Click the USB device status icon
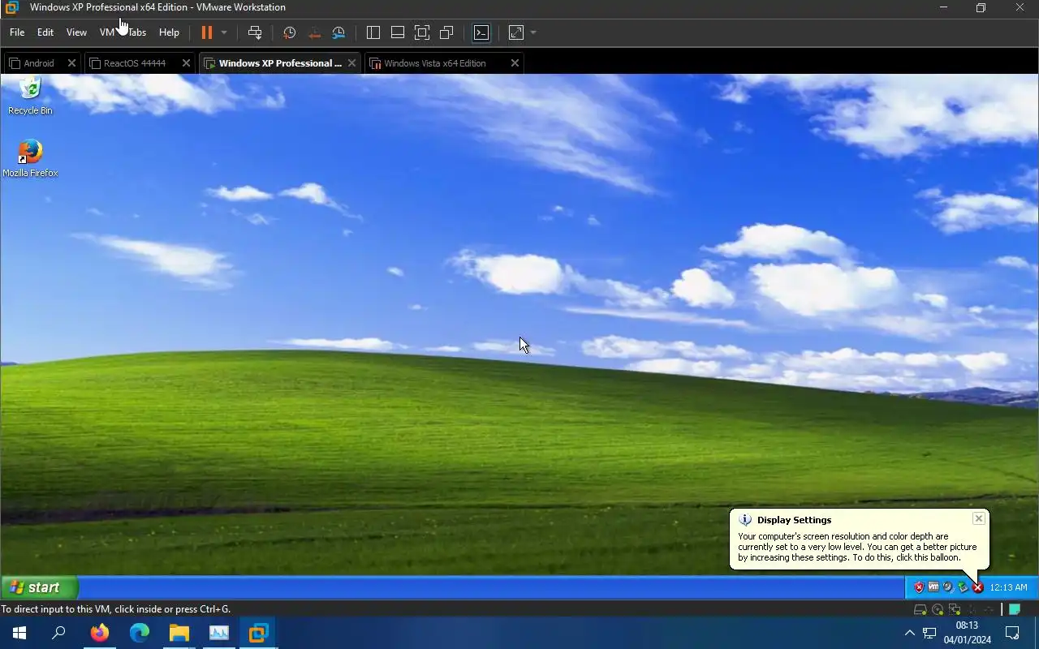Screen dimensions: 1039x649 point(972,609)
